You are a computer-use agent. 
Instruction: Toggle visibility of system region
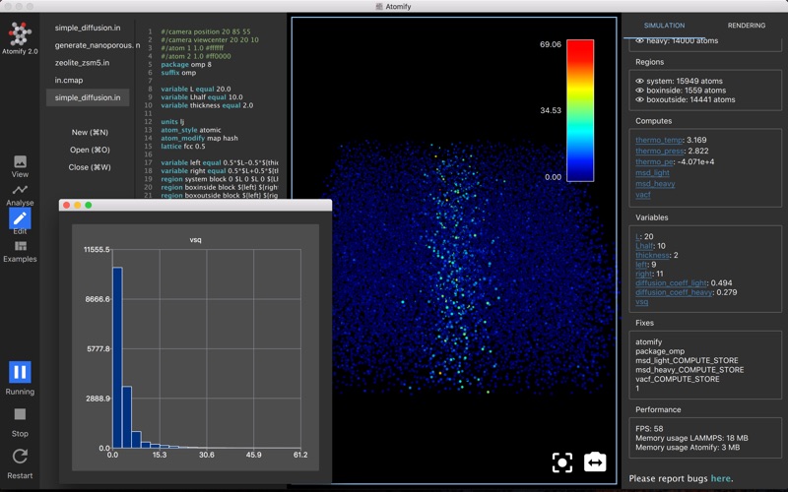[640, 81]
